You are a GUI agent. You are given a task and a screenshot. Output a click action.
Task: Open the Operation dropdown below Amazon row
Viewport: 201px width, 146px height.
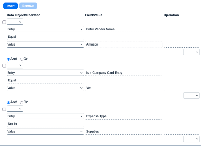tap(191, 52)
